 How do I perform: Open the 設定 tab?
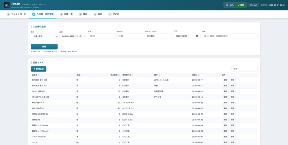tap(98, 14)
